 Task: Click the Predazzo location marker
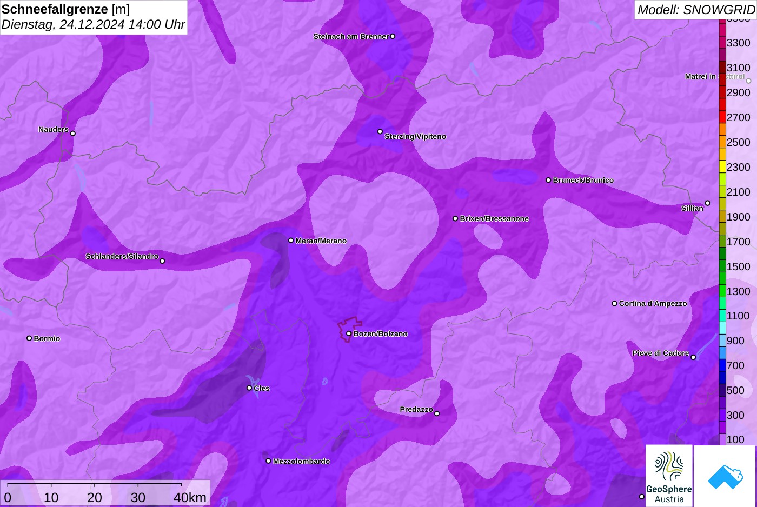(x=437, y=413)
